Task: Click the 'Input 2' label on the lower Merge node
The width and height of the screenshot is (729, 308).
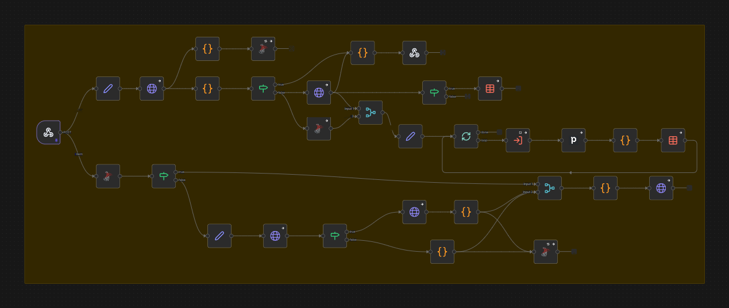Action: 529,192
